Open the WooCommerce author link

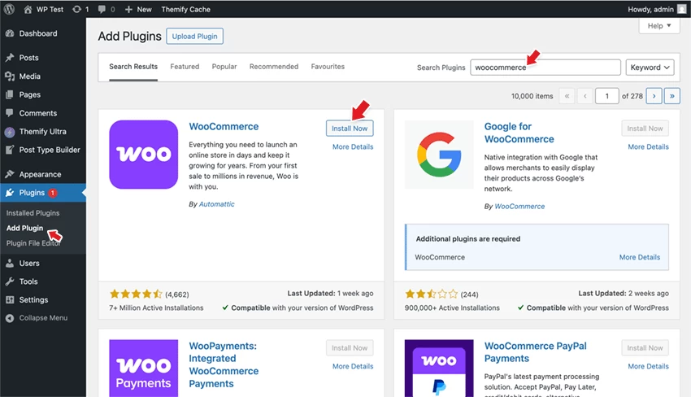point(519,207)
